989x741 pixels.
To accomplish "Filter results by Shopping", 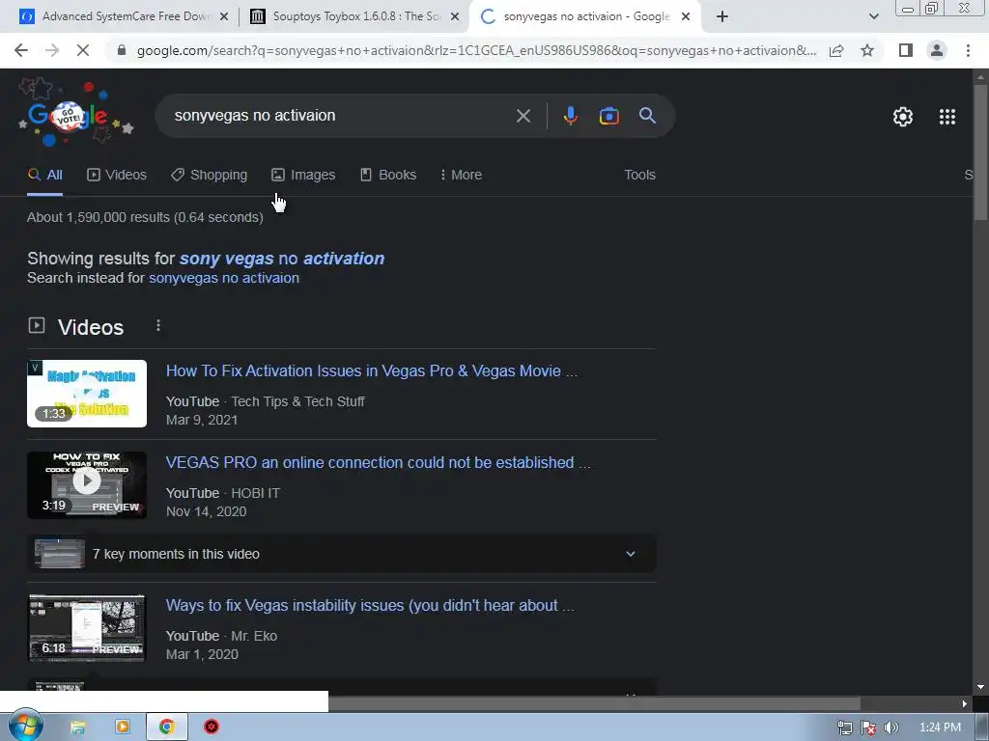I will [209, 176].
